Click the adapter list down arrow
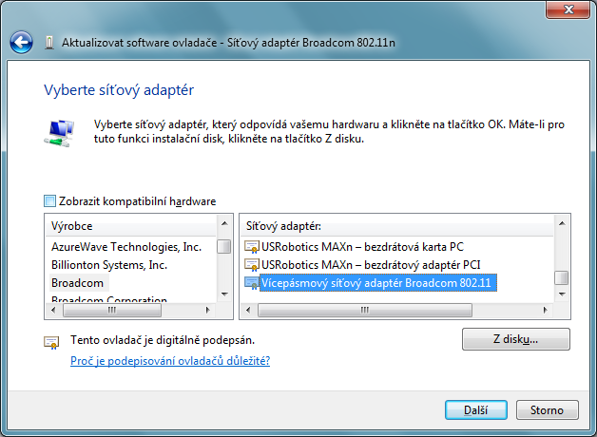 pos(562,294)
